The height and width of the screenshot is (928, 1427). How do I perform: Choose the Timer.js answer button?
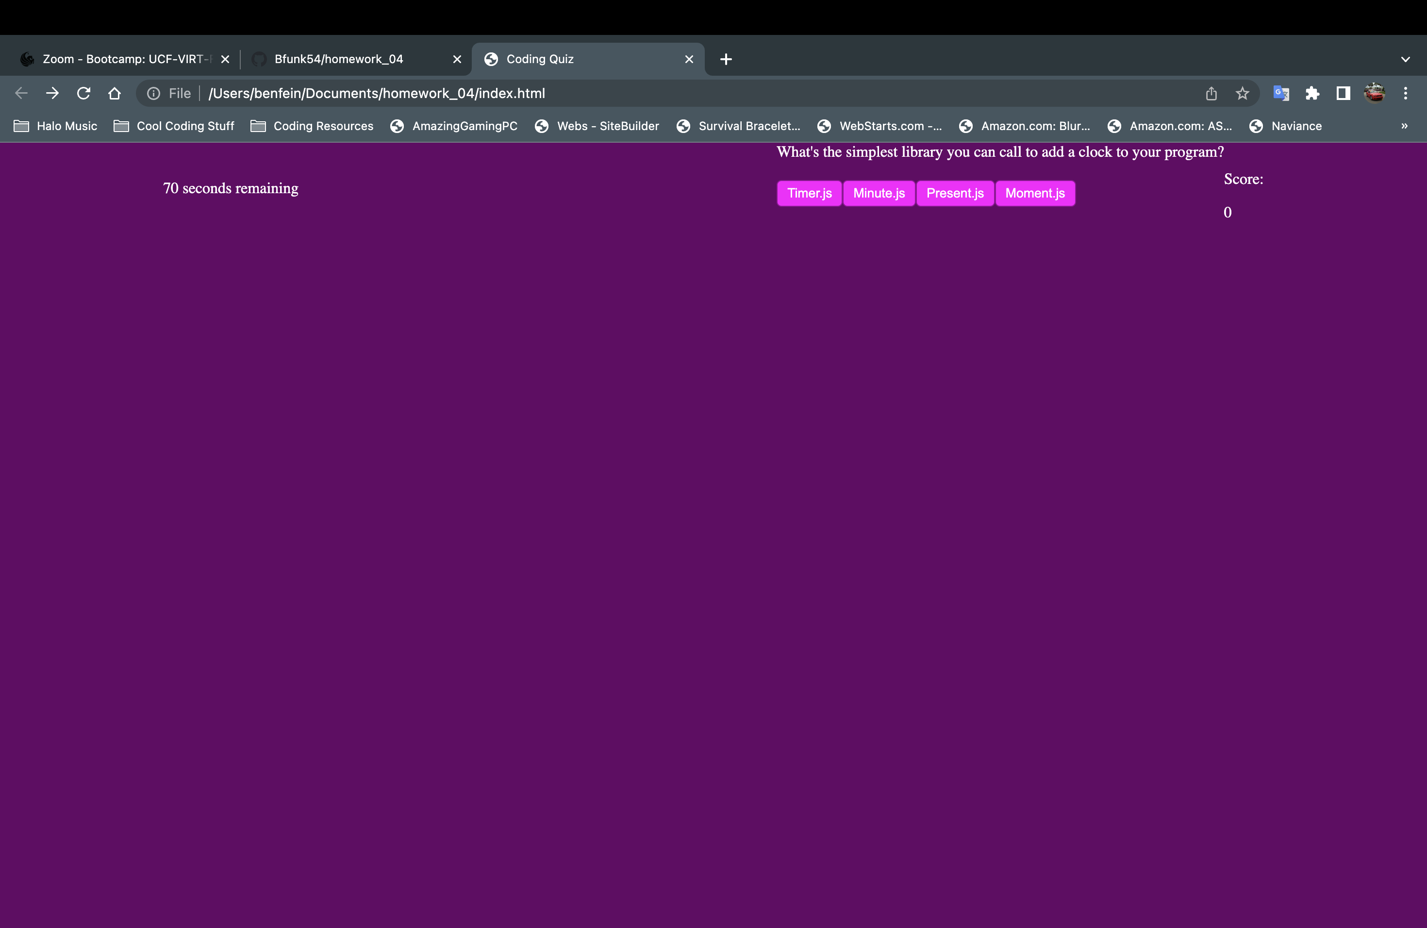coord(809,193)
